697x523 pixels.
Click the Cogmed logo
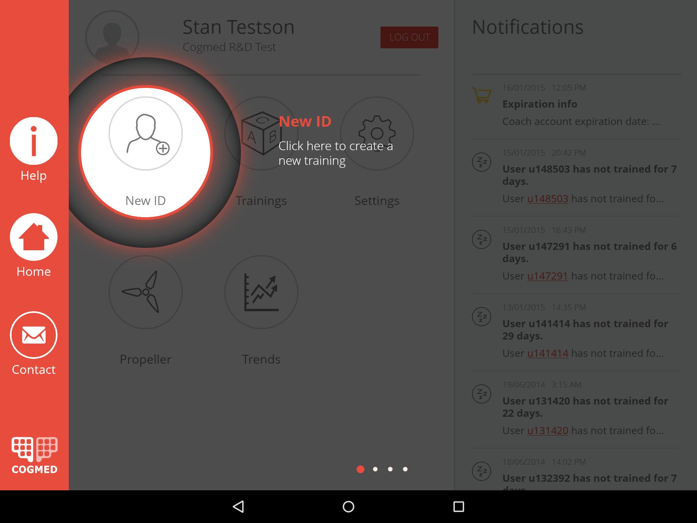click(x=34, y=455)
